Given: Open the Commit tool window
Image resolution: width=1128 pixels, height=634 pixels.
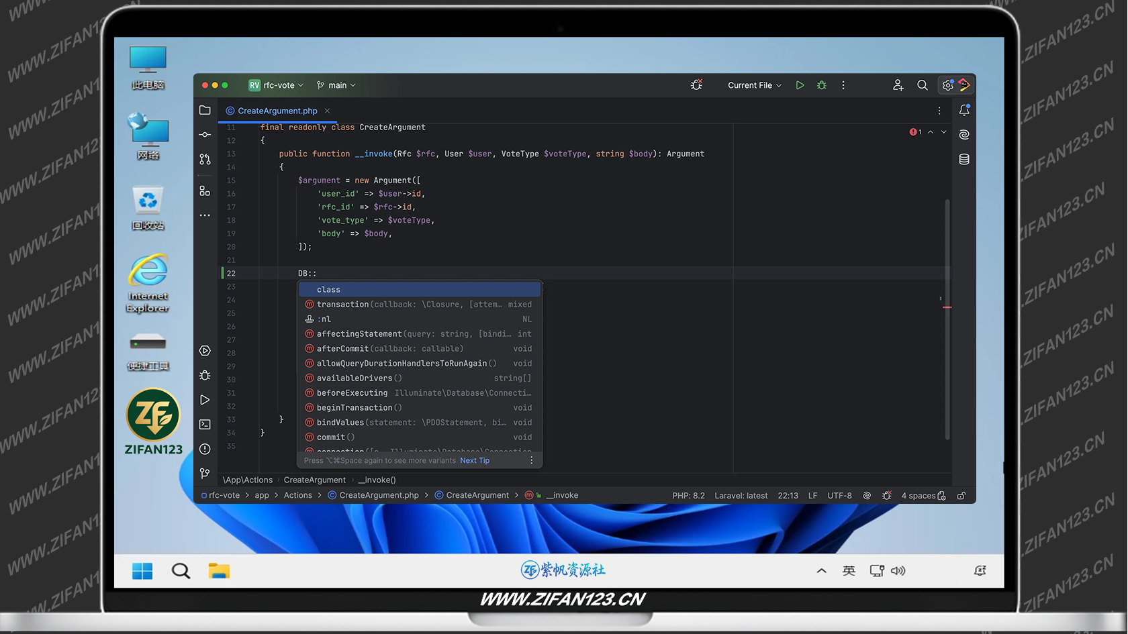Looking at the screenshot, I should [x=205, y=135].
